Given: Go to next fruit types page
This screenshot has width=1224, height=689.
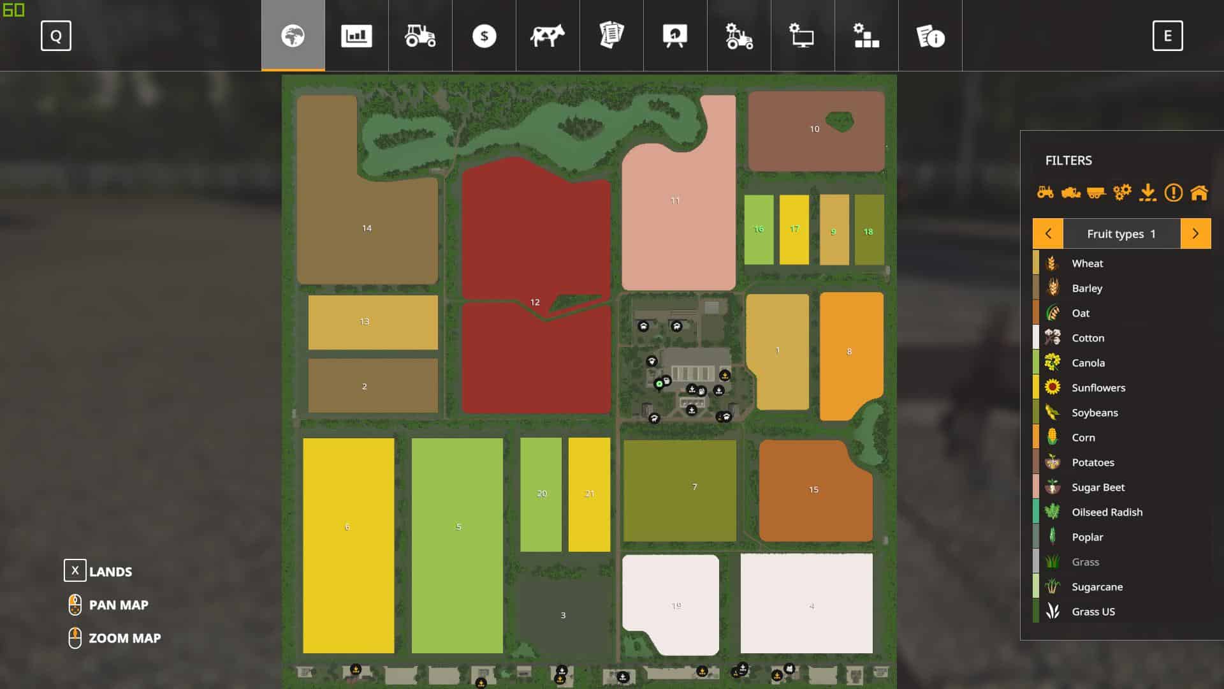Looking at the screenshot, I should [1195, 234].
